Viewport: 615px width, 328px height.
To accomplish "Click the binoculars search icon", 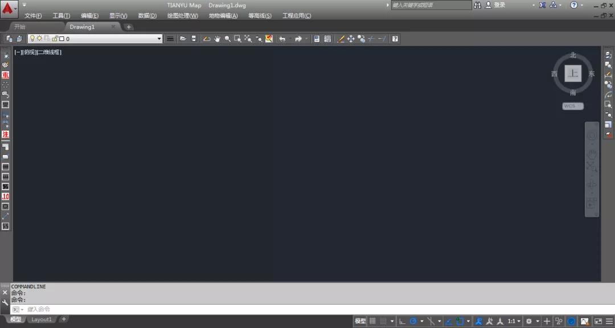I will [x=477, y=5].
